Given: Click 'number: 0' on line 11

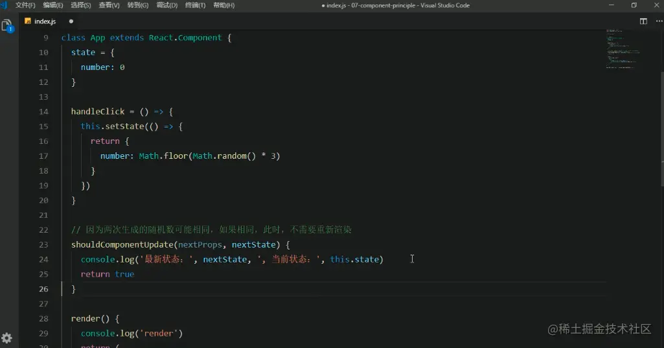Looking at the screenshot, I should tap(102, 67).
